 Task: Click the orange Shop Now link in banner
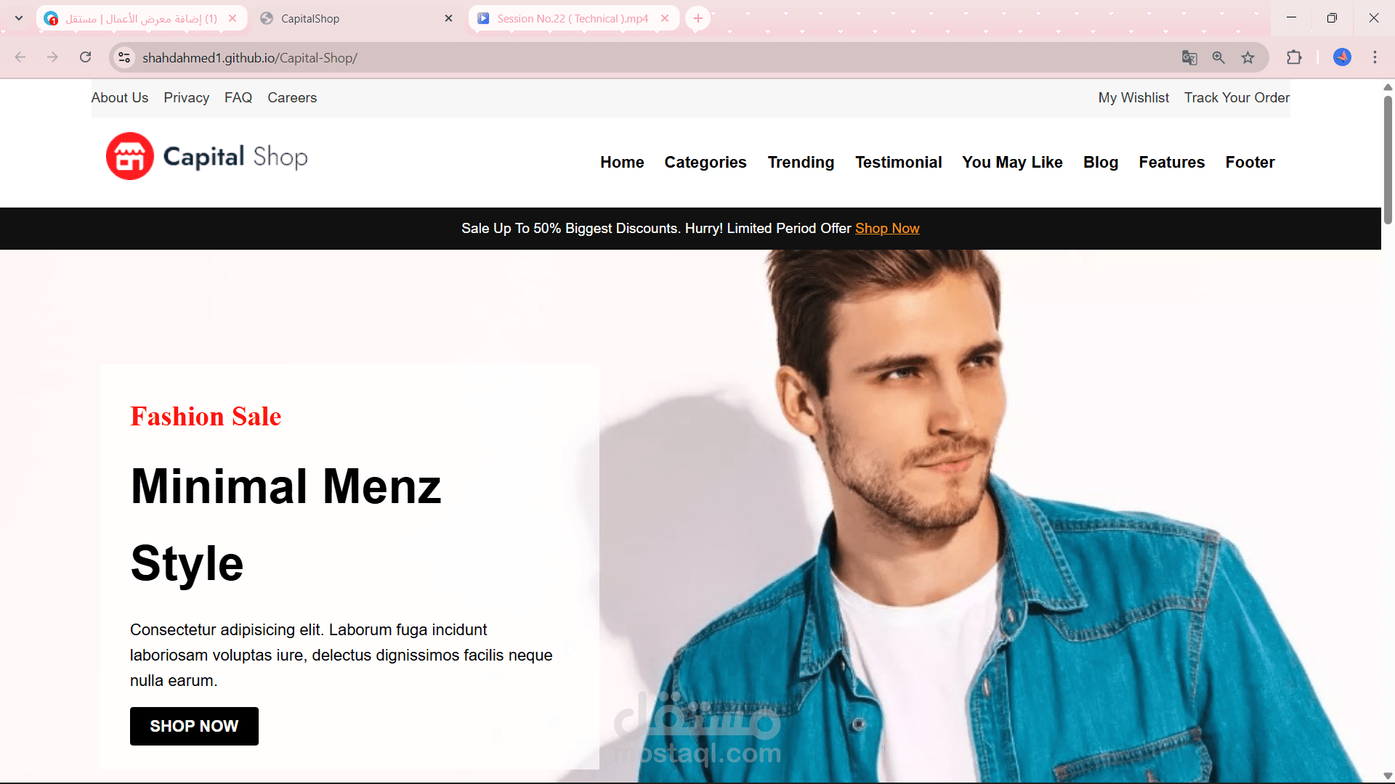coord(886,228)
